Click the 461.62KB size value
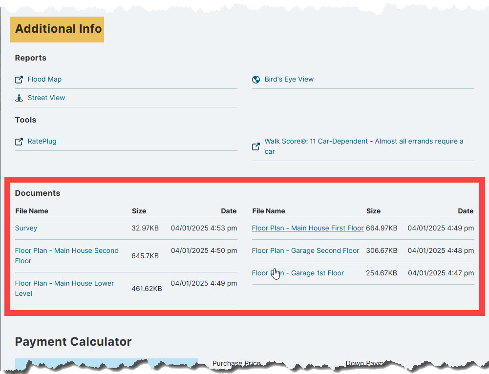 coord(147,289)
